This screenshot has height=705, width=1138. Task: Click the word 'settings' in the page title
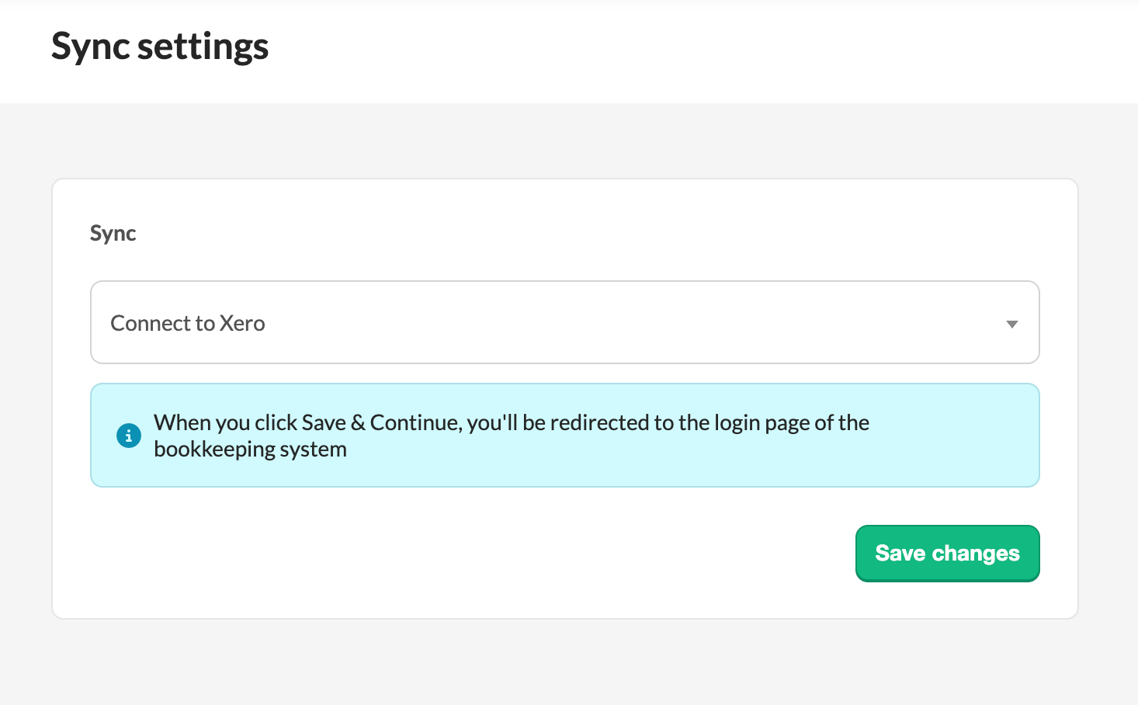(203, 47)
